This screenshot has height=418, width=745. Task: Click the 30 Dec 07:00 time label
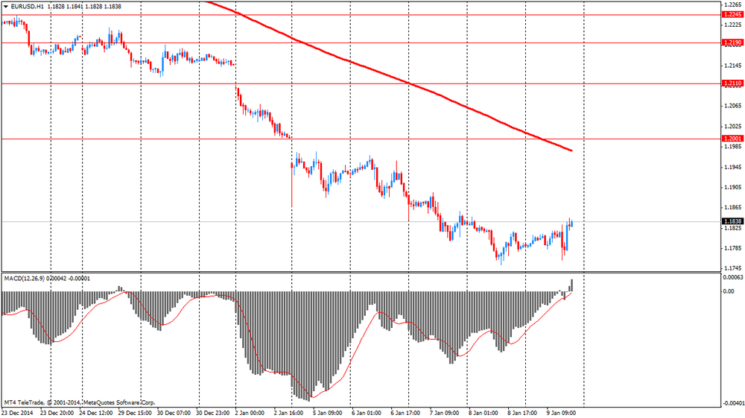[x=174, y=413]
